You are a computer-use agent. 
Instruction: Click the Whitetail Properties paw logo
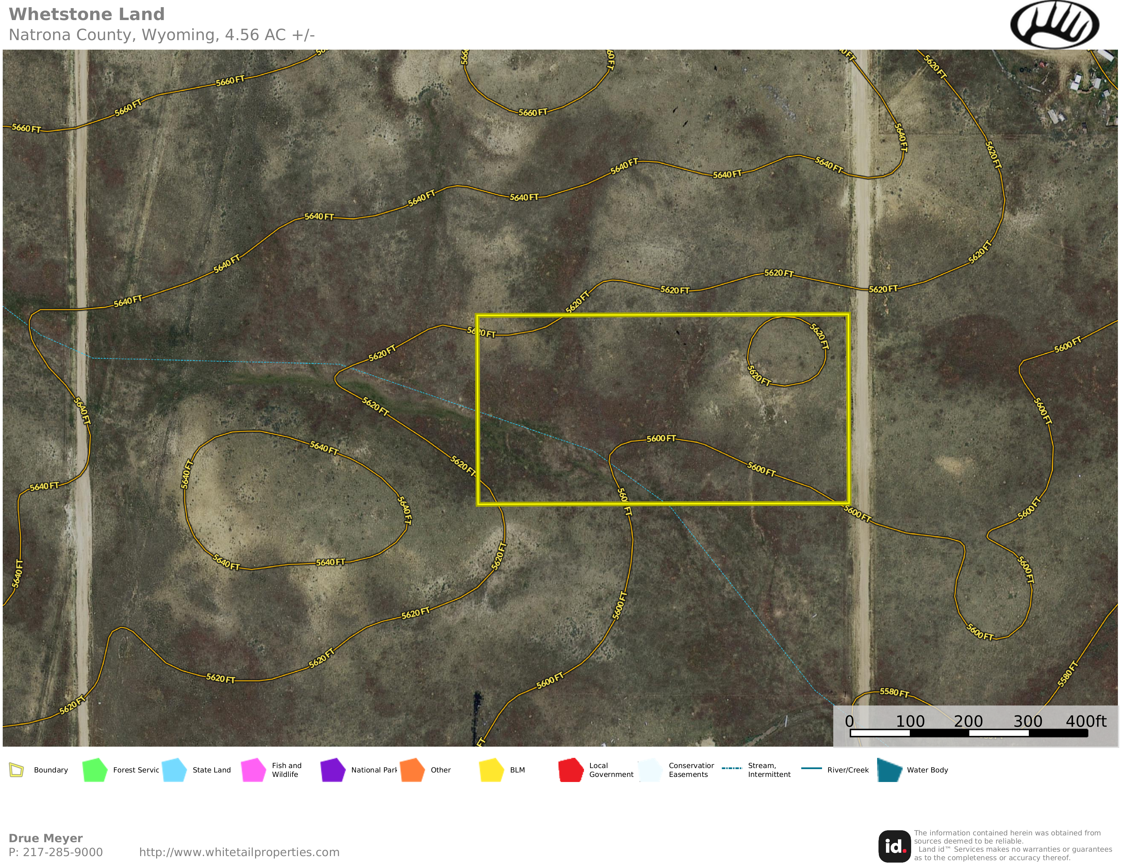(x=1054, y=25)
